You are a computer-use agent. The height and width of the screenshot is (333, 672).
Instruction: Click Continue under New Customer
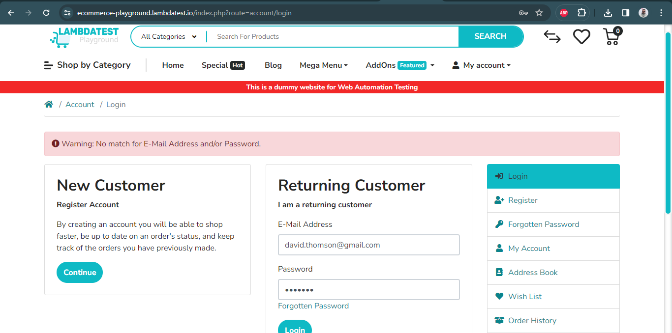[80, 273]
